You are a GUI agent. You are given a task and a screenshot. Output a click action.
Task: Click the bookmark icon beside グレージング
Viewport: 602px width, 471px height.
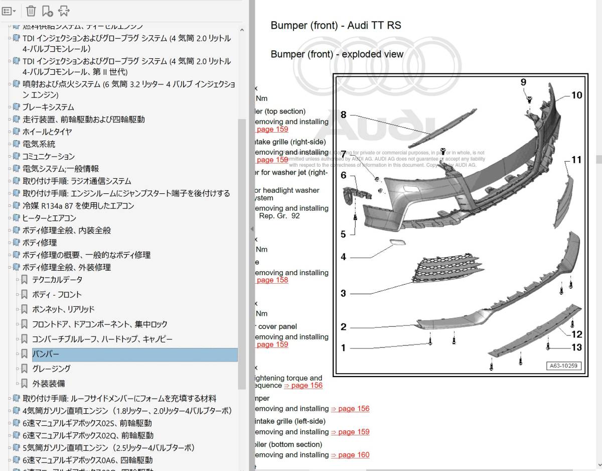(x=24, y=369)
